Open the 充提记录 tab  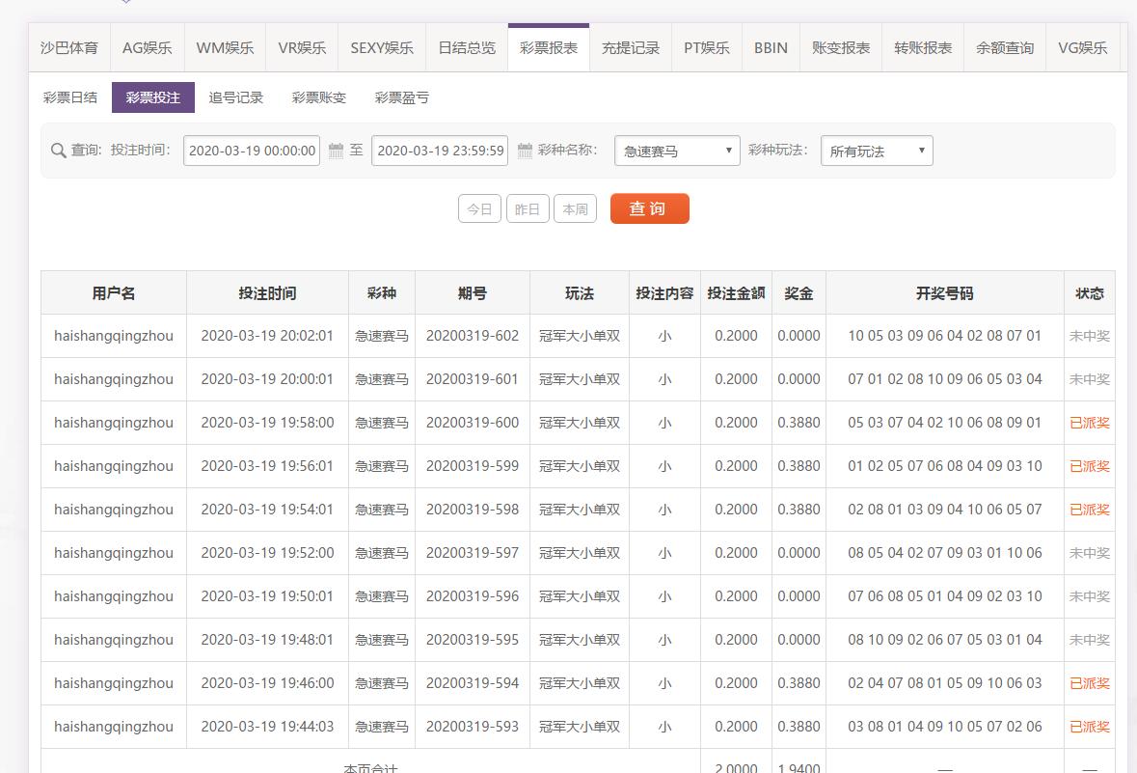point(631,47)
